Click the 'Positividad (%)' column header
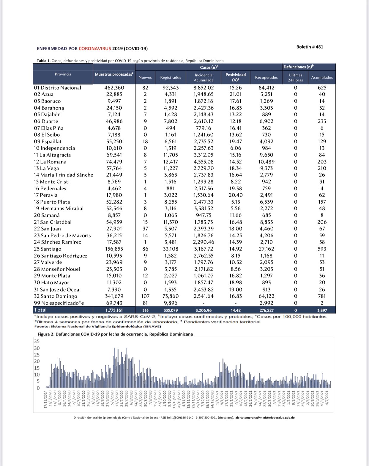The height and width of the screenshot is (466, 369). (x=236, y=77)
